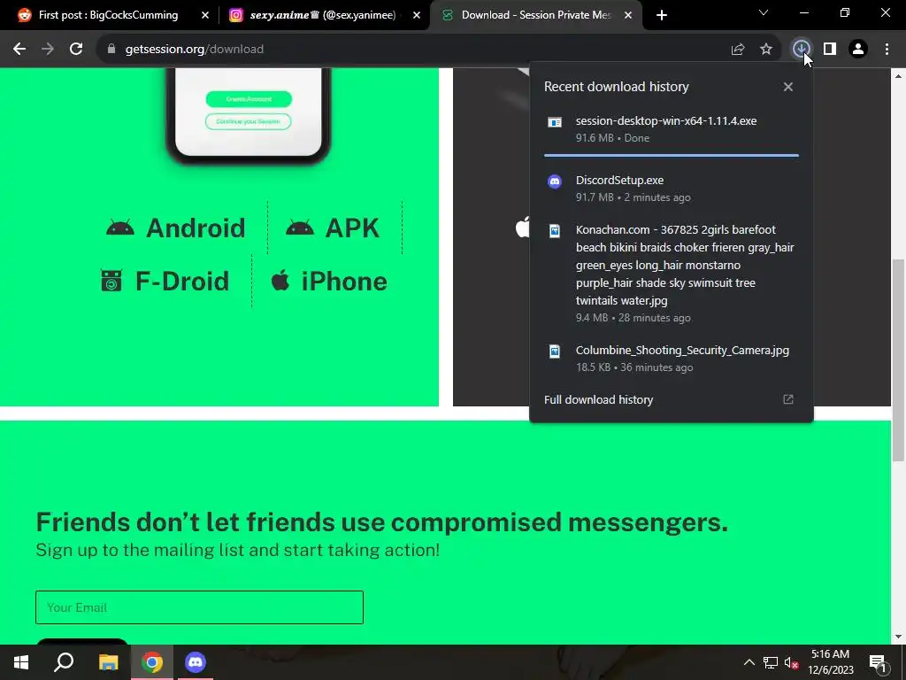
Task: Go back using the browser back arrow
Action: click(x=19, y=50)
